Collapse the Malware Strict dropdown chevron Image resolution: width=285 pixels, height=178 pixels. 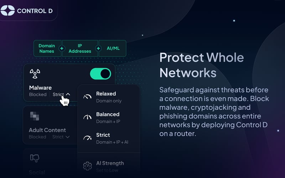point(68,94)
